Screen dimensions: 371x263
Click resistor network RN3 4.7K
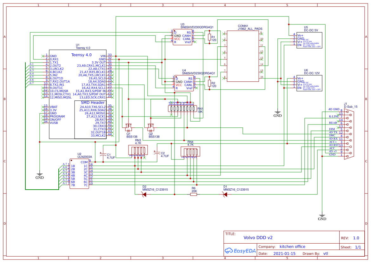tap(138, 149)
